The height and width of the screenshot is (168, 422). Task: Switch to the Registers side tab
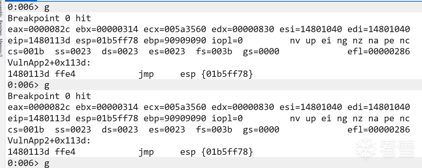[x=2, y=29]
